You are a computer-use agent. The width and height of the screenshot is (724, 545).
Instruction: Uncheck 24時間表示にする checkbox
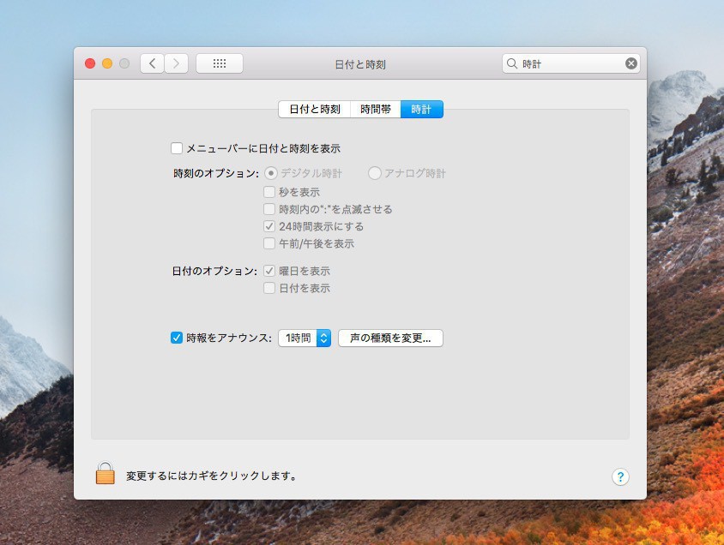(269, 226)
